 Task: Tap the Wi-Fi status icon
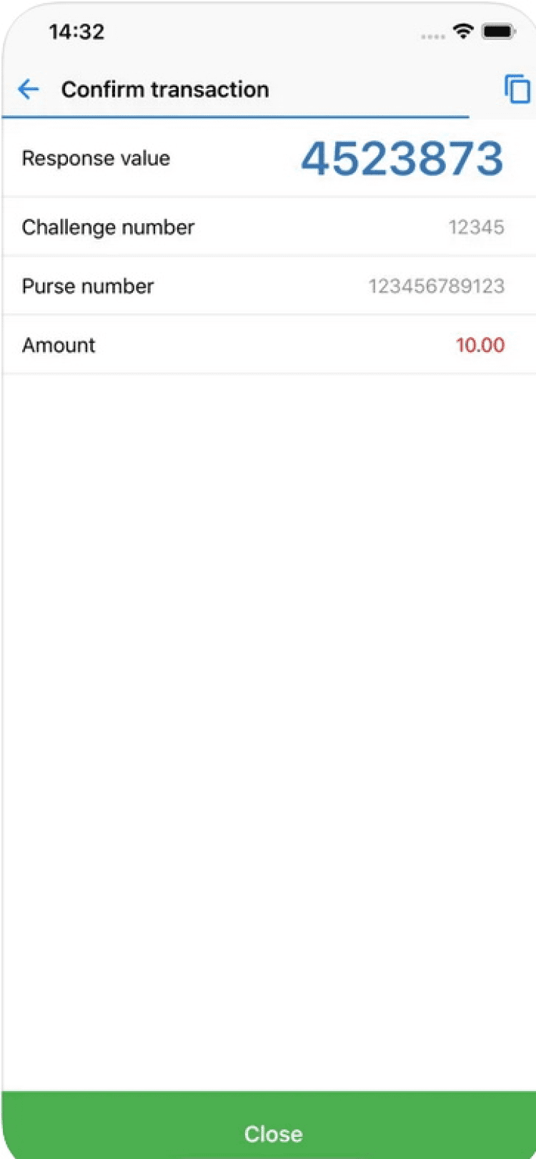[463, 31]
